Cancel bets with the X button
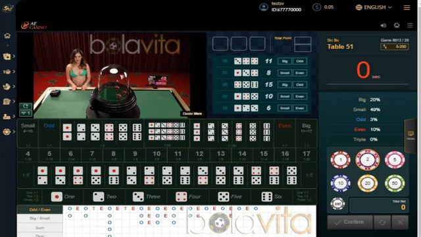This screenshot has width=421, height=237. tap(400, 223)
